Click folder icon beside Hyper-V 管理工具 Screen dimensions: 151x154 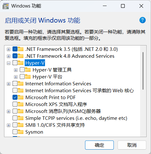28,70
